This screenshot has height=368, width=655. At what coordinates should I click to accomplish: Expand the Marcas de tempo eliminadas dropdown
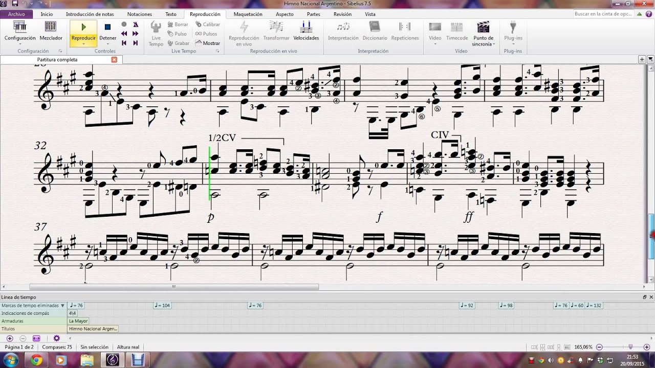tap(62, 305)
